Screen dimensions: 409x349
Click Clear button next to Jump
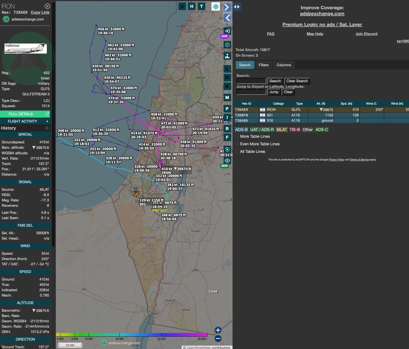pos(288,92)
